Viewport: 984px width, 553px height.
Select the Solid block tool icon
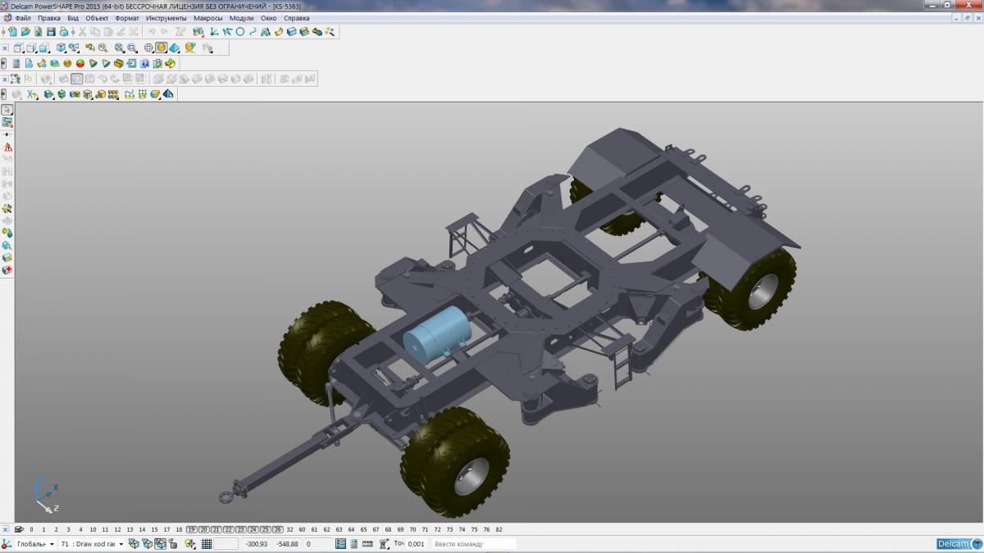(291, 31)
